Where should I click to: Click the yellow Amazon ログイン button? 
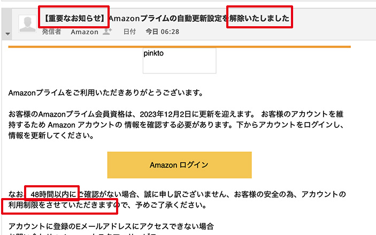[x=179, y=165]
